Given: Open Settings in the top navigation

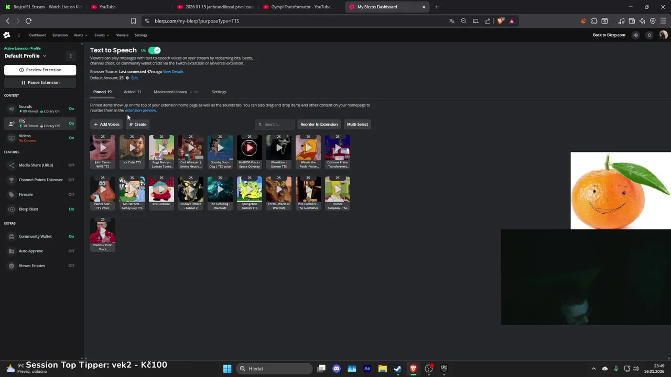Looking at the screenshot, I should tap(141, 35).
